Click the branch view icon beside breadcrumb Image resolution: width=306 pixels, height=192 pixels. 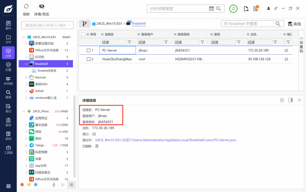(x=85, y=24)
